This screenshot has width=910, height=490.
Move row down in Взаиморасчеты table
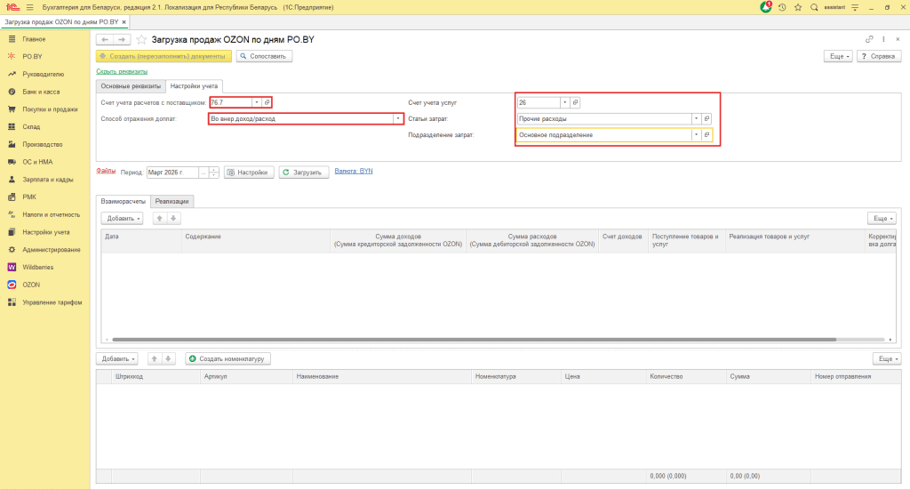pos(173,218)
